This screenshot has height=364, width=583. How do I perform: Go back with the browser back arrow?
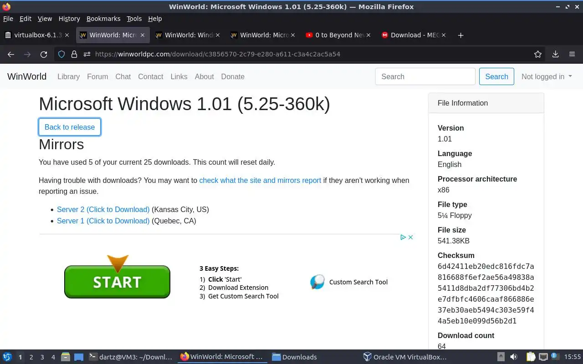[x=11, y=54]
